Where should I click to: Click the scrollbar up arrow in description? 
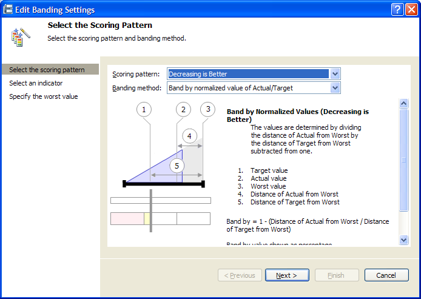(404, 103)
